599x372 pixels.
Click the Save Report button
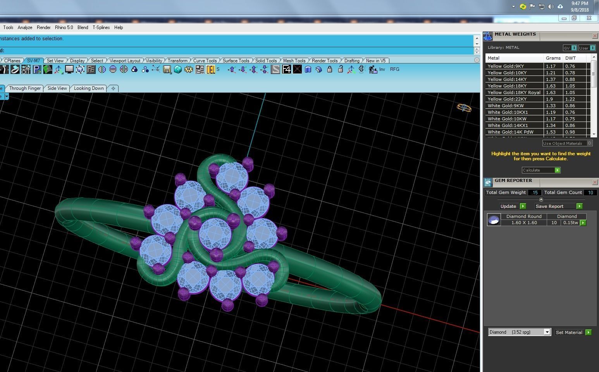[x=558, y=206]
